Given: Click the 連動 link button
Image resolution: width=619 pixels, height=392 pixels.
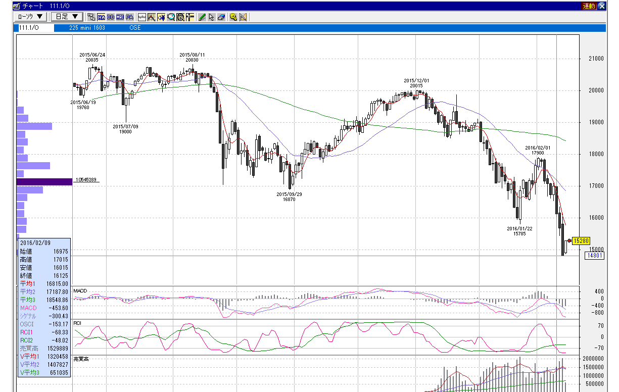Looking at the screenshot, I should point(589,6).
